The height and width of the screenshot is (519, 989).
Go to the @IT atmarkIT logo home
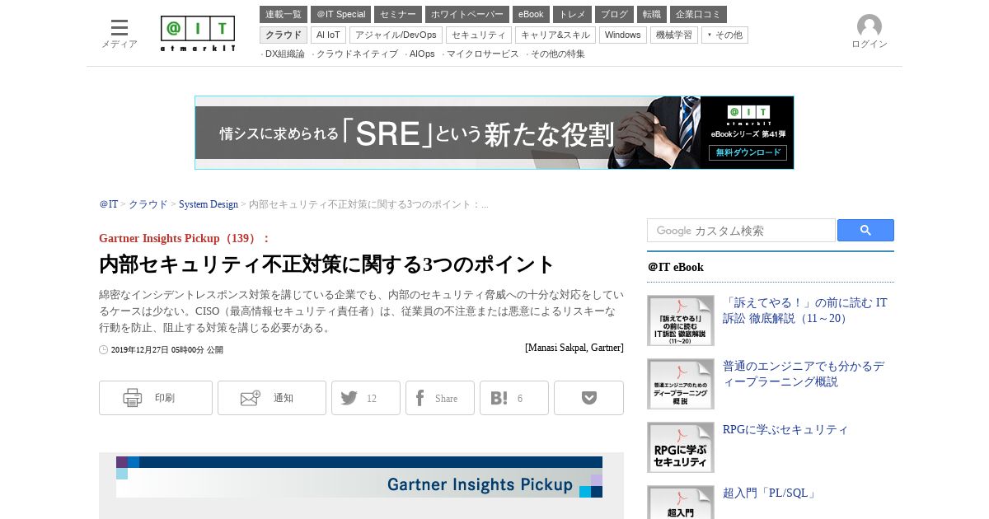coord(198,34)
